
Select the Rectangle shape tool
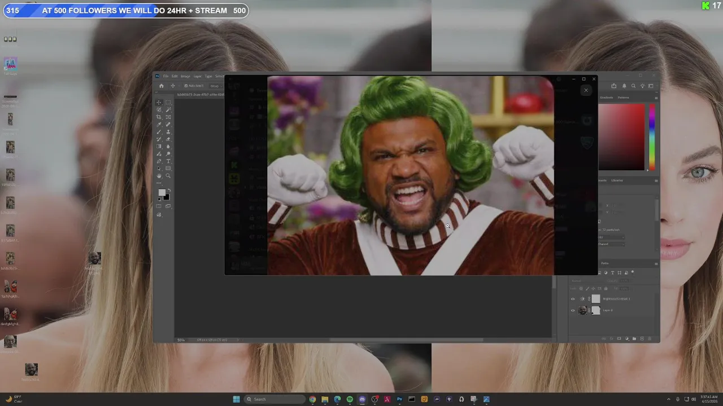168,169
